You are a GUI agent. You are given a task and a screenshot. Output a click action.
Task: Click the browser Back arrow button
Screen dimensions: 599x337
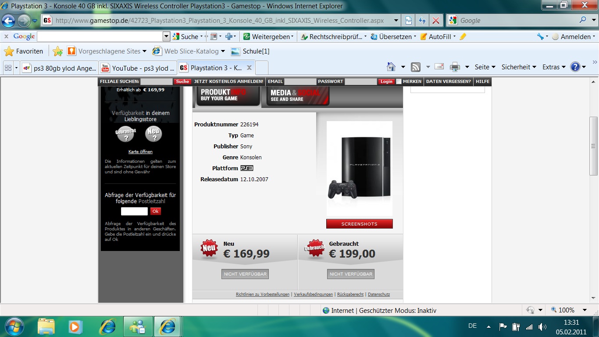tap(8, 21)
